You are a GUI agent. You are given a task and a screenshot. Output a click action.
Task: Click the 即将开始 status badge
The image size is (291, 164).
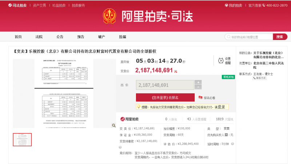[228, 77]
